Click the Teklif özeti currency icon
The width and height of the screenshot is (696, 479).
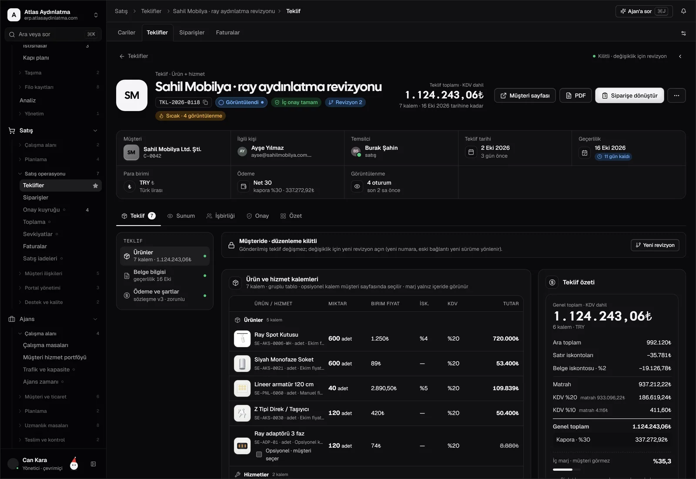[x=552, y=282]
